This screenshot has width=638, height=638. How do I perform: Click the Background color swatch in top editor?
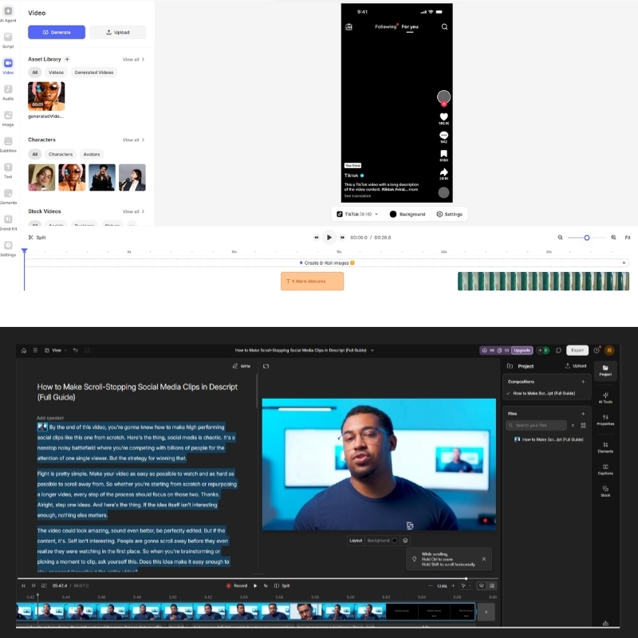[x=392, y=214]
